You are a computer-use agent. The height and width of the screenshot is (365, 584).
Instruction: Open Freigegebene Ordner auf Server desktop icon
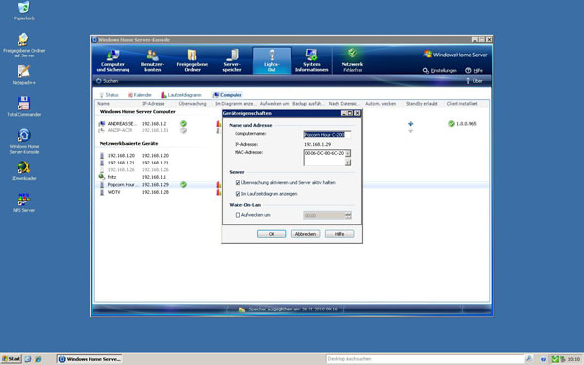(23, 46)
